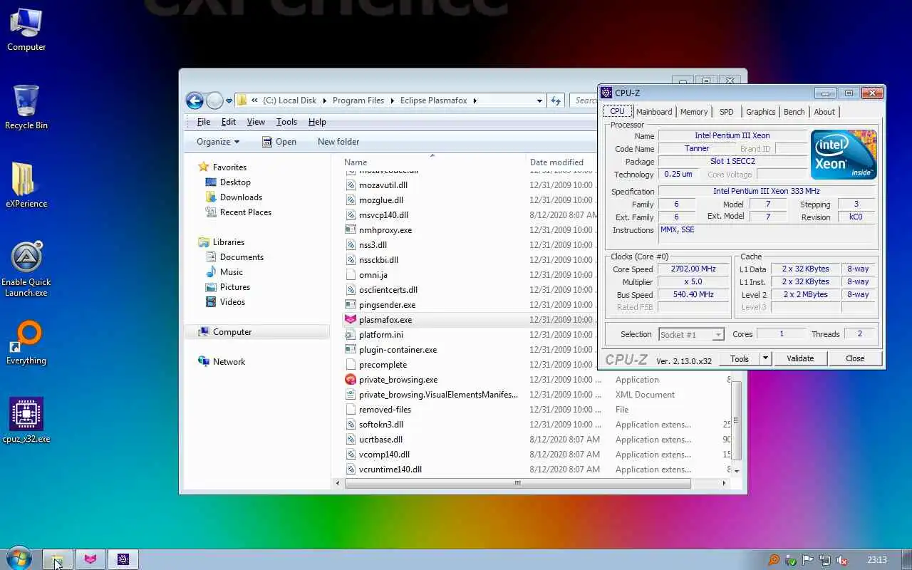
Task: Select Enable Quick Launch.exe desktop icon
Action: [26, 269]
